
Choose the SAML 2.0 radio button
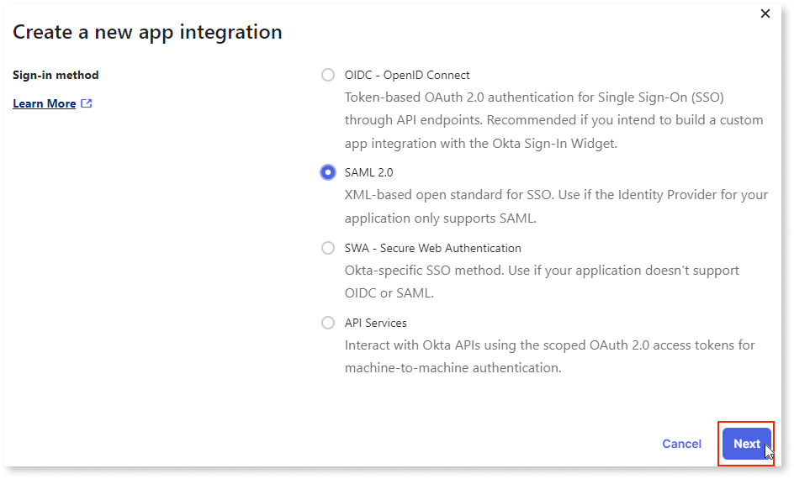(328, 172)
